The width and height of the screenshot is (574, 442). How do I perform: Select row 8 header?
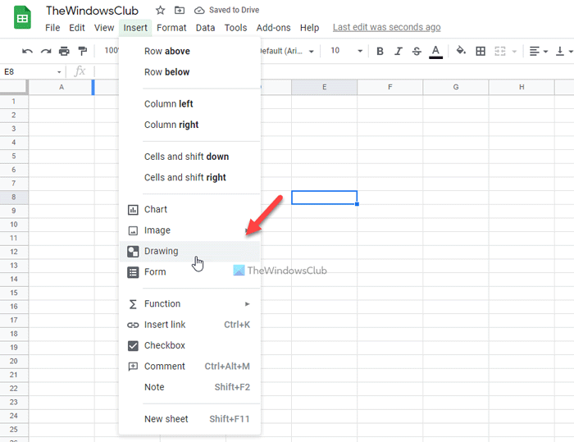click(14, 197)
